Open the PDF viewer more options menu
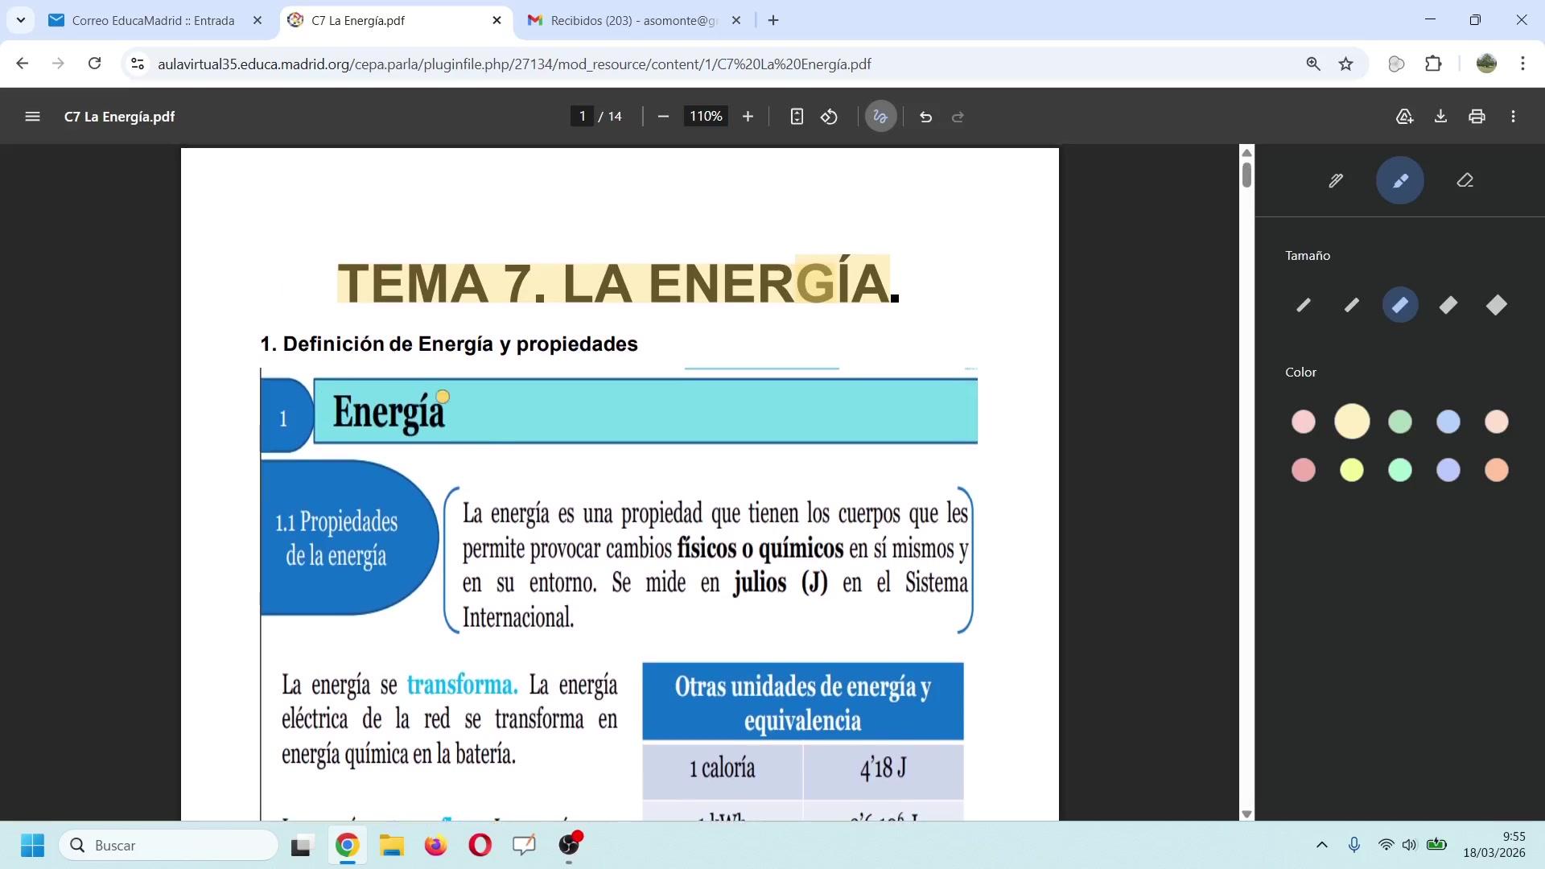The image size is (1545, 869). (x=1513, y=117)
